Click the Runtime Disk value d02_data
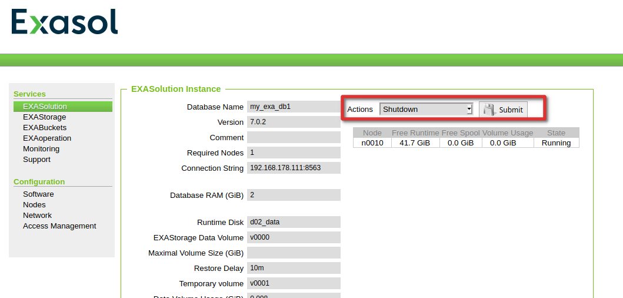 point(294,222)
